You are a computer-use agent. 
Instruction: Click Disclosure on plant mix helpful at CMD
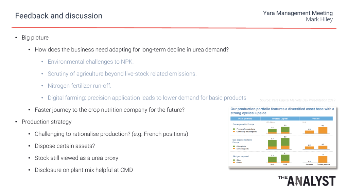[x=84, y=170]
